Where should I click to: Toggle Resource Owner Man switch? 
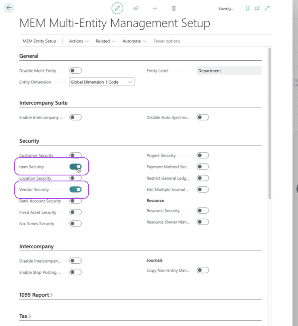[x=203, y=222]
